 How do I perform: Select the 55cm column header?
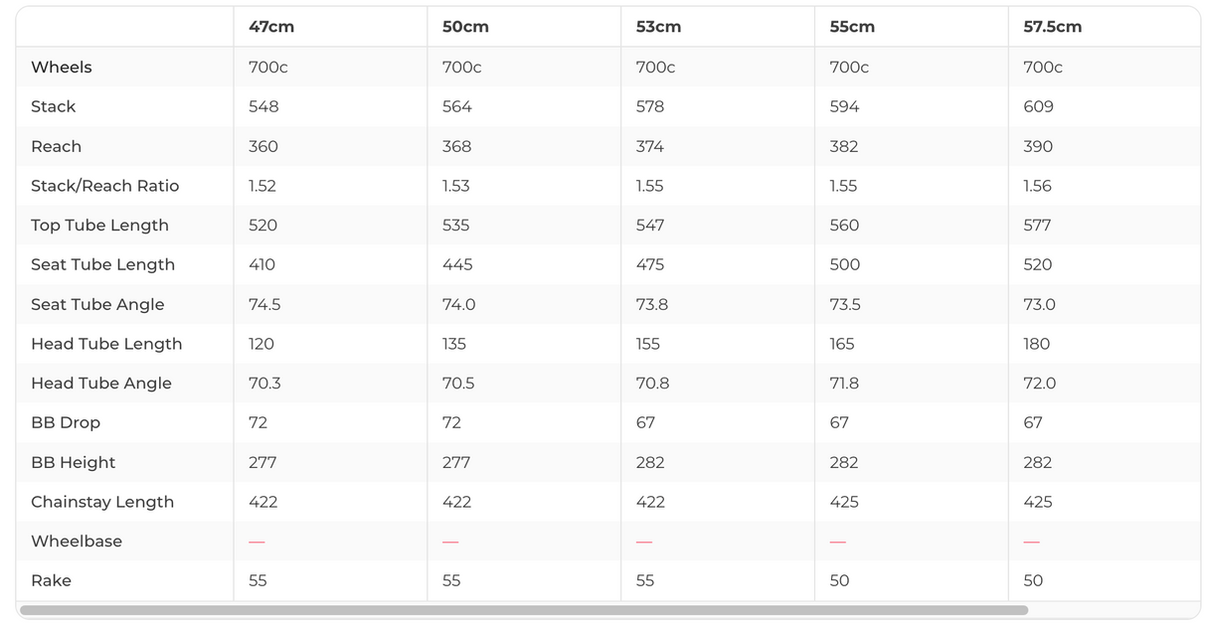pos(852,27)
